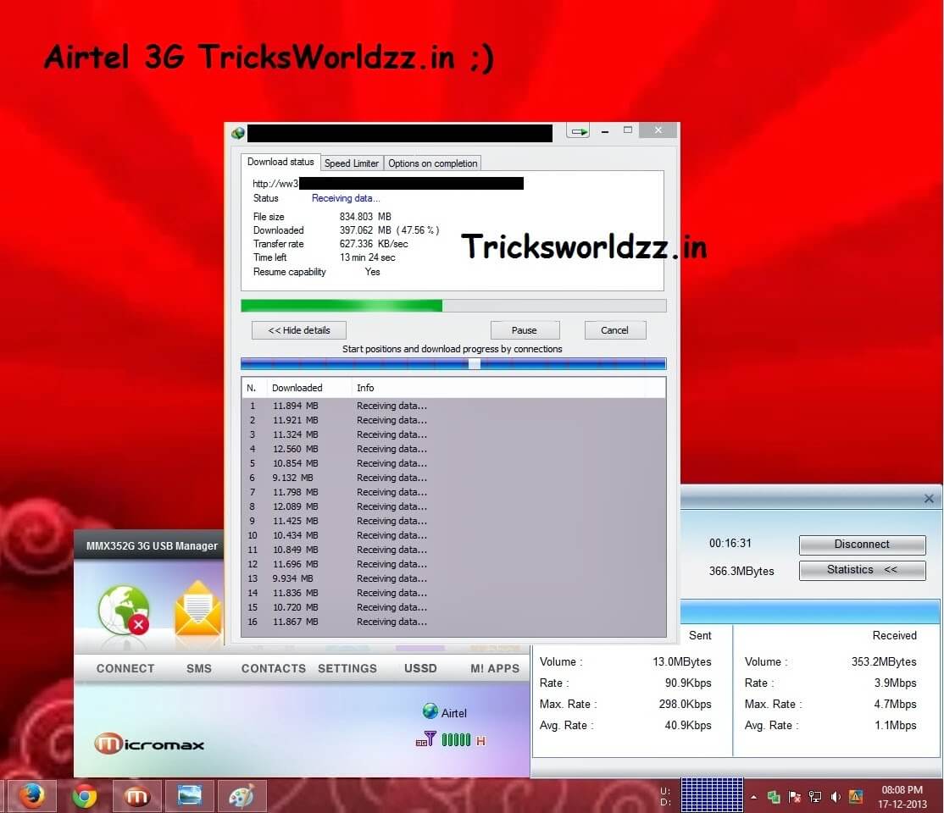
Task: Select SMS in the USB Manager menu
Action: pos(198,668)
